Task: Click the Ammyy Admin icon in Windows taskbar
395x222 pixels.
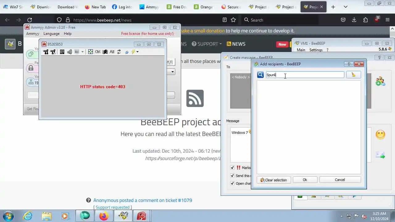Action: [x=141, y=216]
